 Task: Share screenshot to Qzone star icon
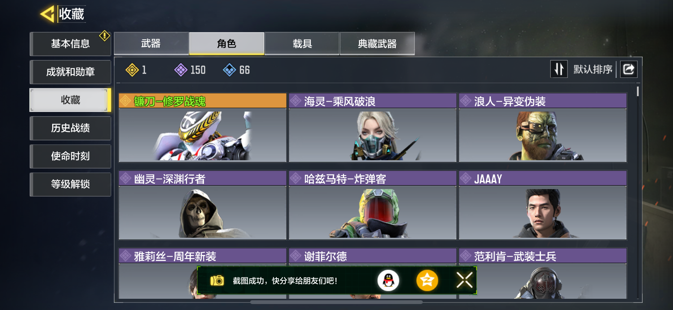[x=427, y=280]
